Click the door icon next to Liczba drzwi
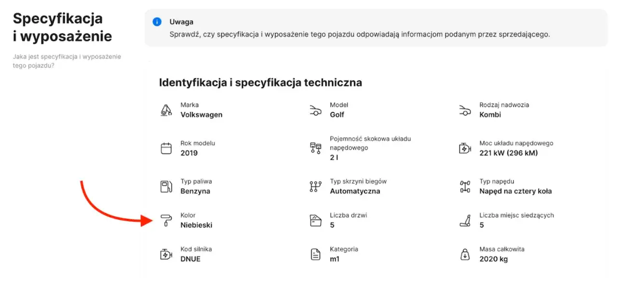The height and width of the screenshot is (286, 617). [x=316, y=220]
